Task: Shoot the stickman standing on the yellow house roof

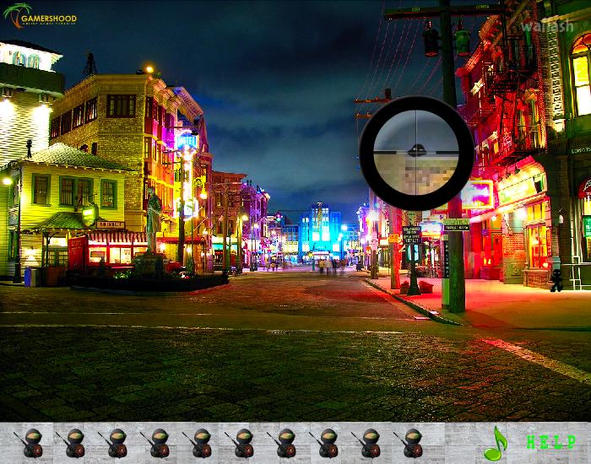Action: (x=29, y=148)
